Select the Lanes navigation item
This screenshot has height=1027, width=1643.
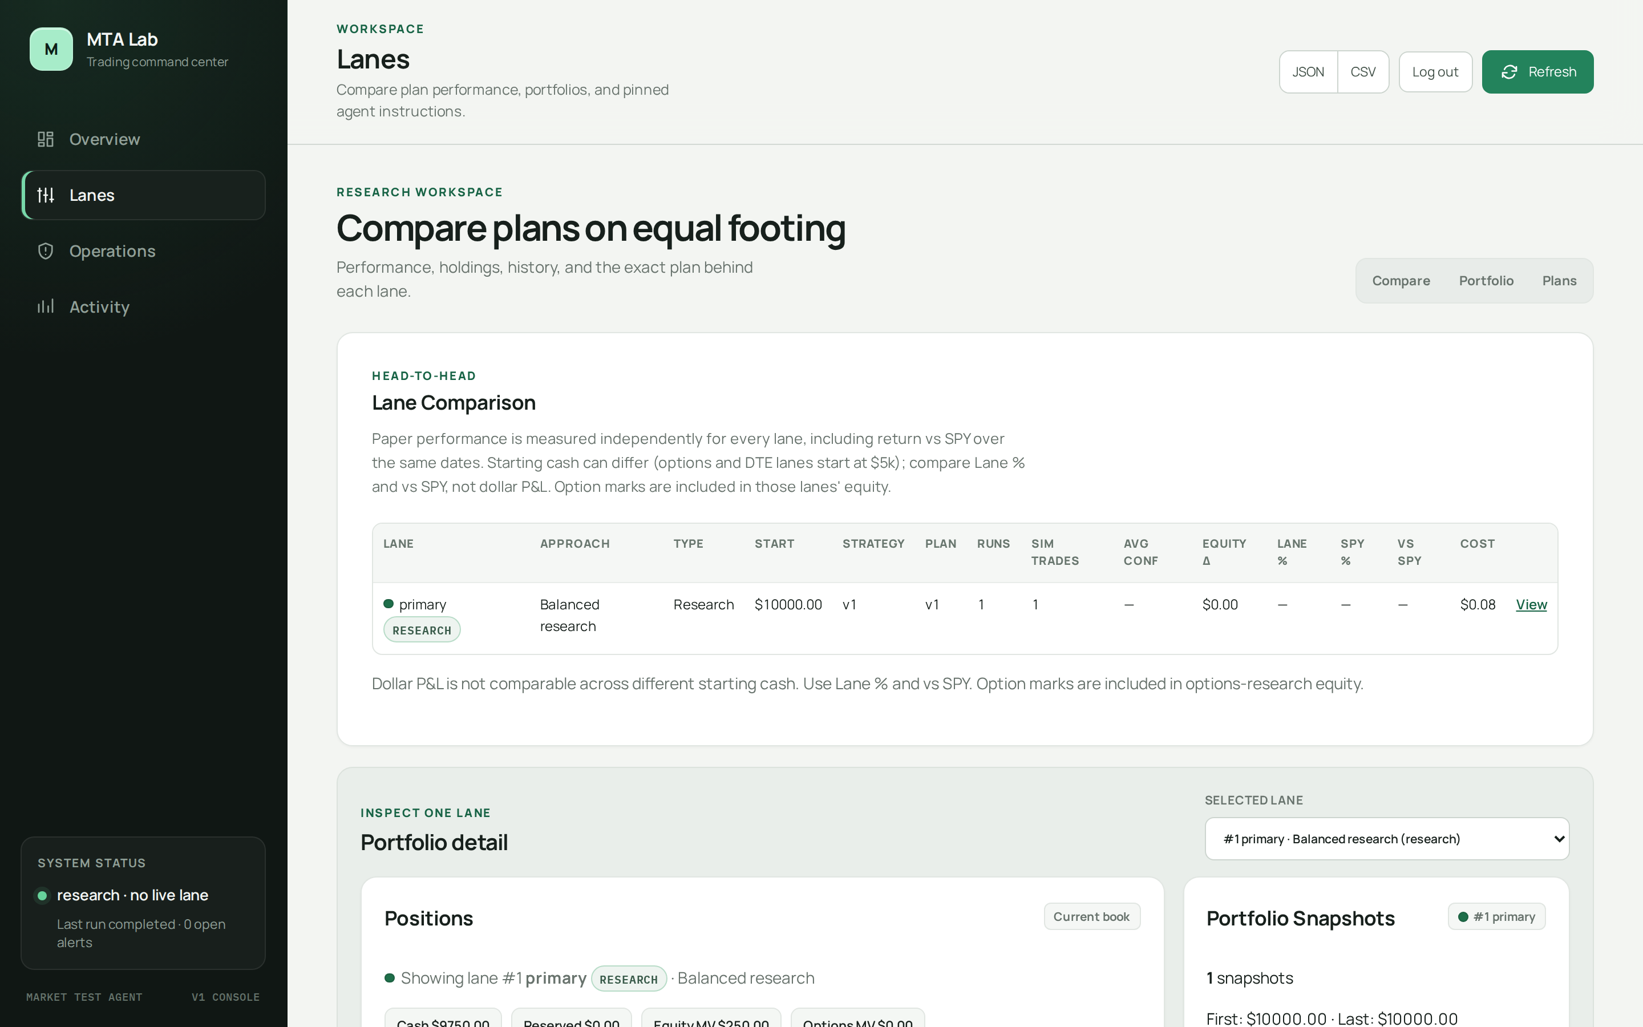tap(143, 195)
